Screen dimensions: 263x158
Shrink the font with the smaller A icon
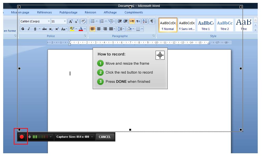click(77, 21)
